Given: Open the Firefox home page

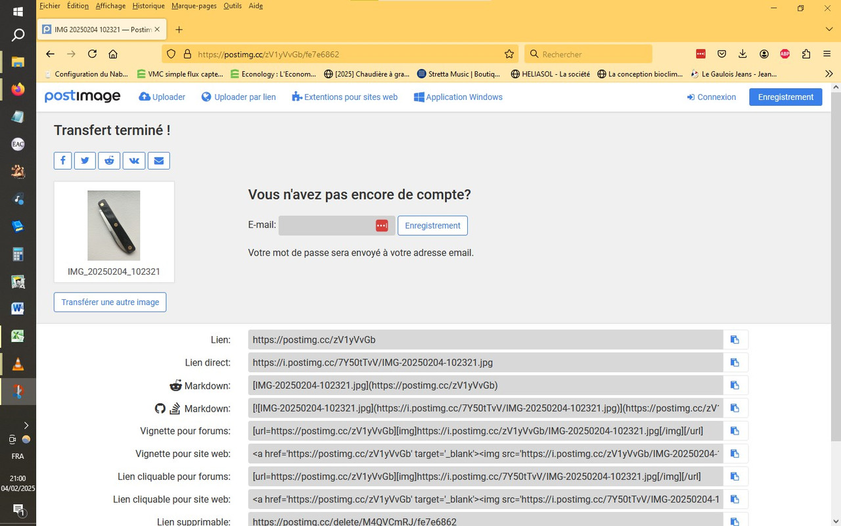Looking at the screenshot, I should (x=113, y=54).
